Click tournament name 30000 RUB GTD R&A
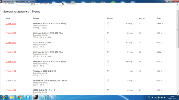Screen dimensions: 179x100 [x=42, y=43]
